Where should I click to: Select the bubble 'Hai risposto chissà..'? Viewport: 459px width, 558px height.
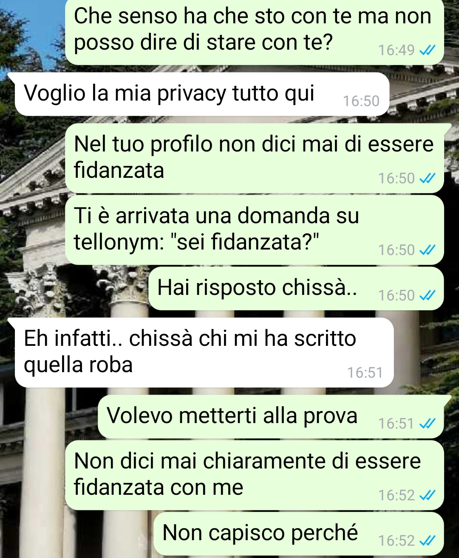point(296,288)
